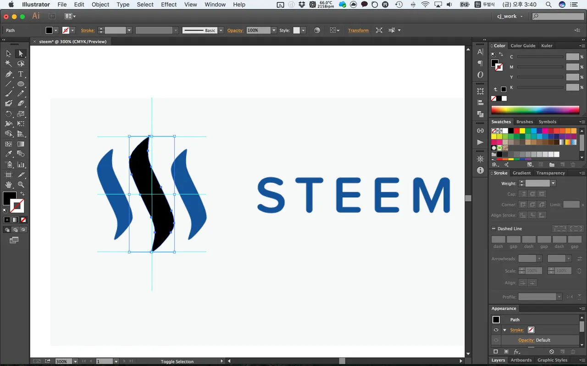Switch to the Color Guide tab
Viewport: 587px width, 366px height.
(x=523, y=46)
